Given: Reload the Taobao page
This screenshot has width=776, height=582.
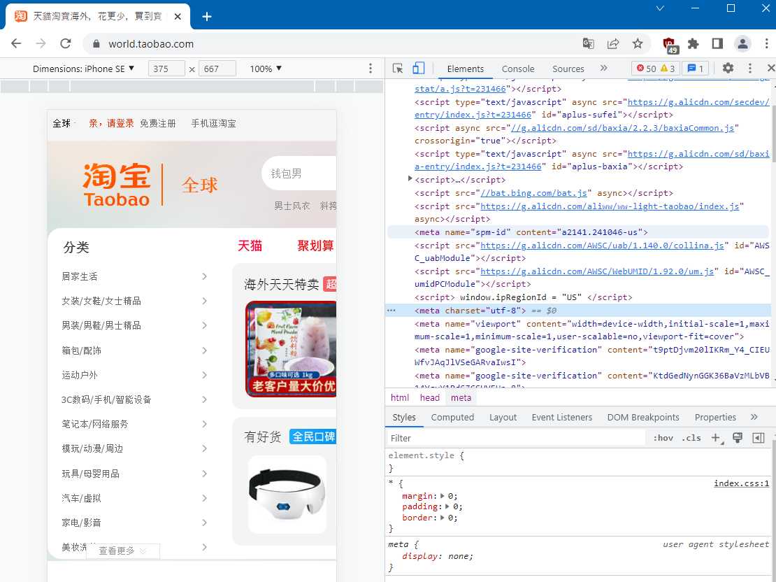Looking at the screenshot, I should pos(65,43).
